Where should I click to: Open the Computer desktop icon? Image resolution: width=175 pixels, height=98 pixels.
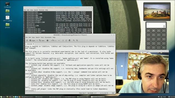click(x=7, y=5)
